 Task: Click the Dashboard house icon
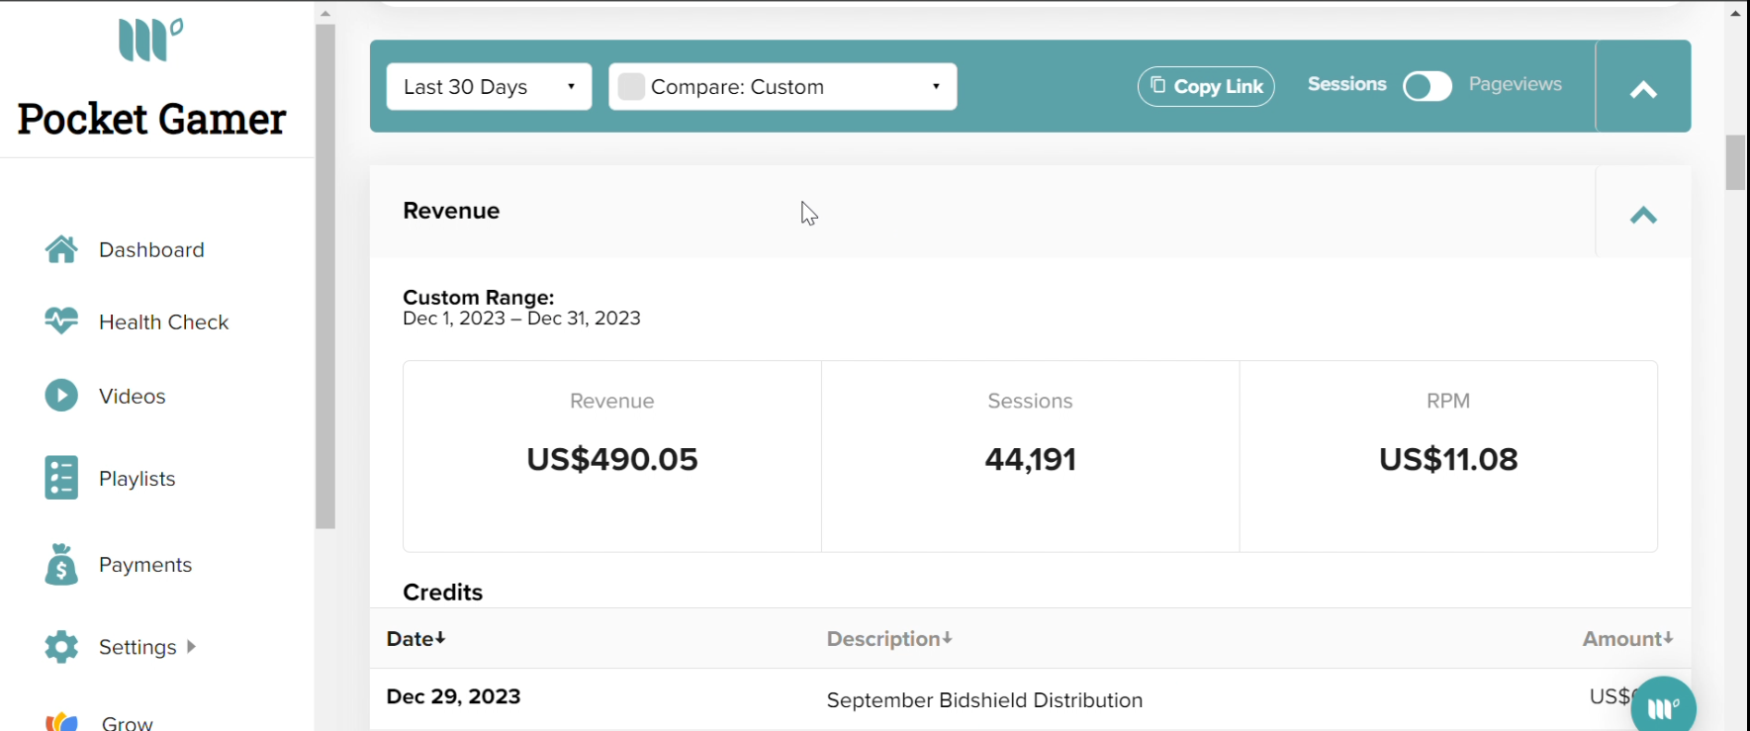tap(61, 249)
